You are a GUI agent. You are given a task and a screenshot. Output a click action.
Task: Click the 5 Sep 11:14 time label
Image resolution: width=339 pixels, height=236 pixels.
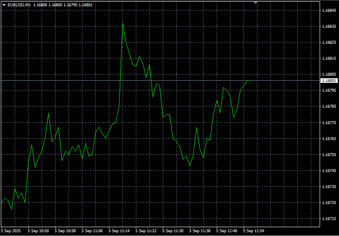(x=119, y=231)
